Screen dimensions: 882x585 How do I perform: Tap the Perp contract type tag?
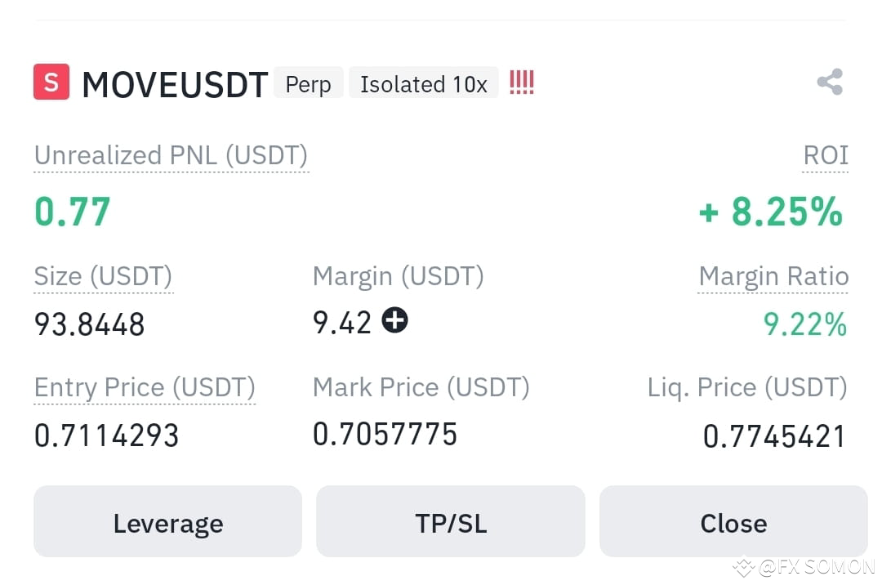click(x=308, y=83)
